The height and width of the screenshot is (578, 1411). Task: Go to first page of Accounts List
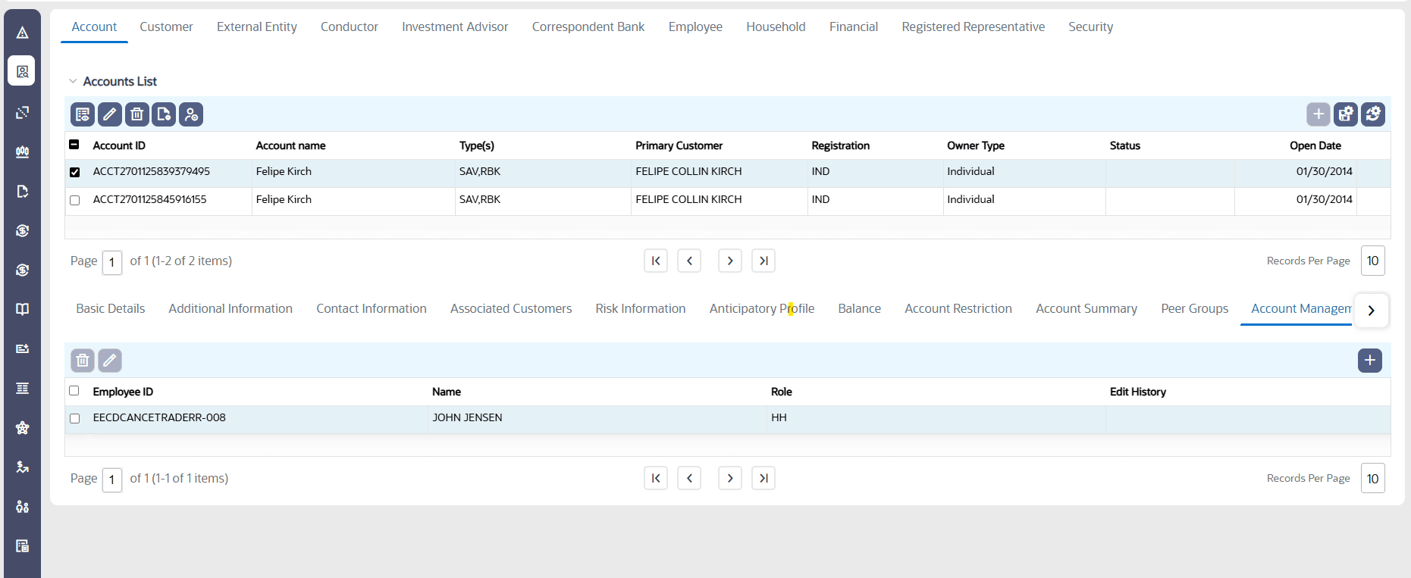tap(656, 261)
